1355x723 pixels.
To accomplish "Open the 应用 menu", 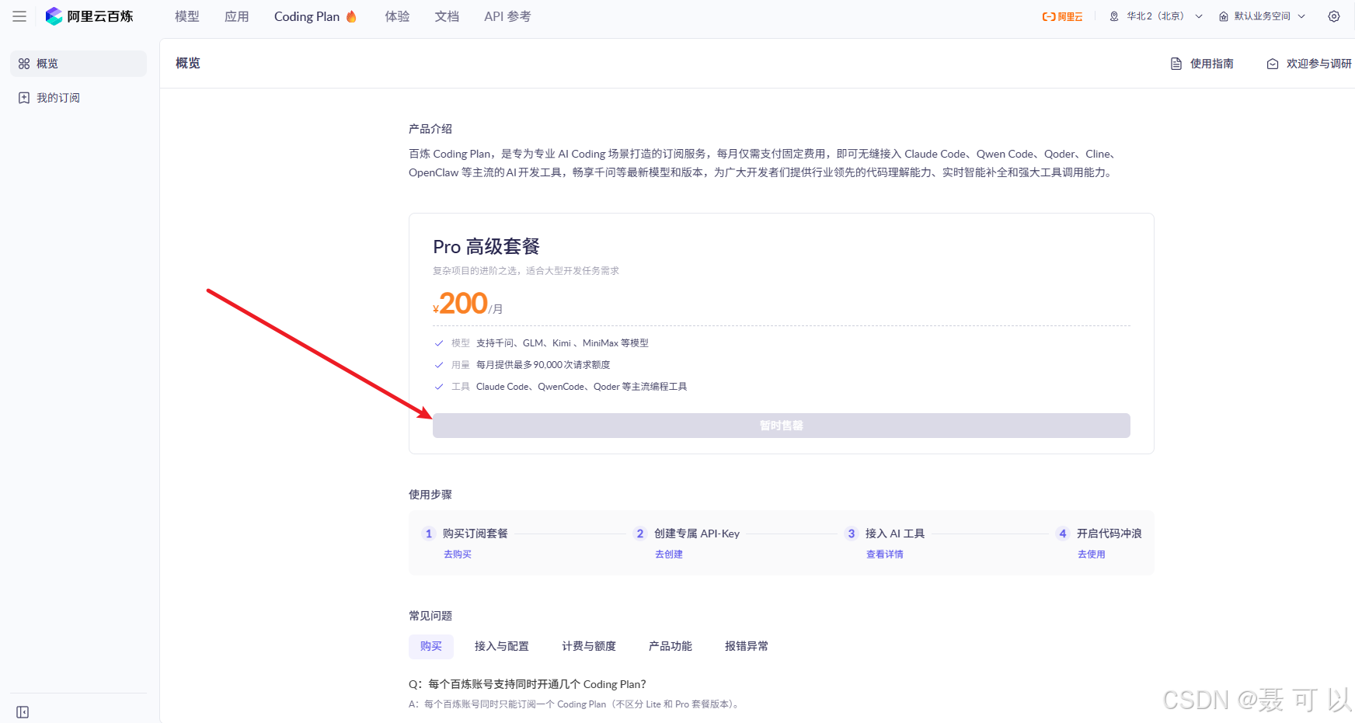I will click(x=237, y=16).
